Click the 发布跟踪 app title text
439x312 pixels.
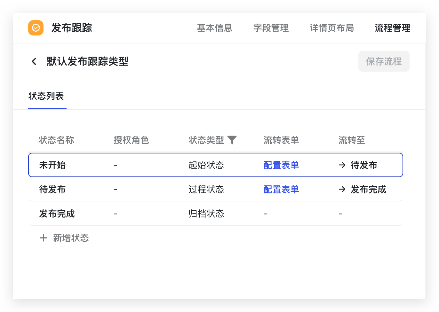[x=72, y=28]
